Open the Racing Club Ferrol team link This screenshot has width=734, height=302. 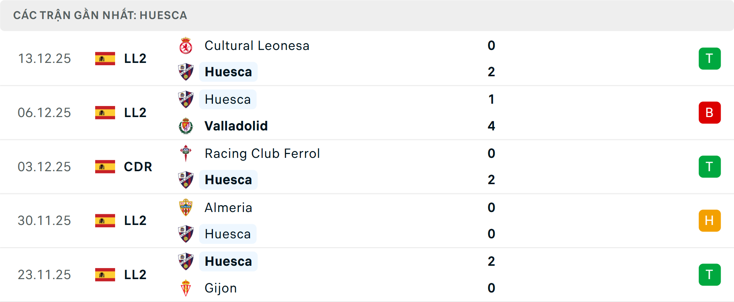pos(262,153)
